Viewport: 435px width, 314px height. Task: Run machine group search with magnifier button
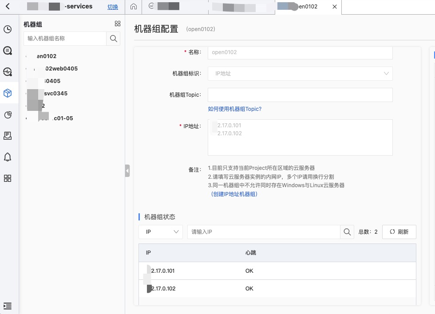click(x=113, y=39)
